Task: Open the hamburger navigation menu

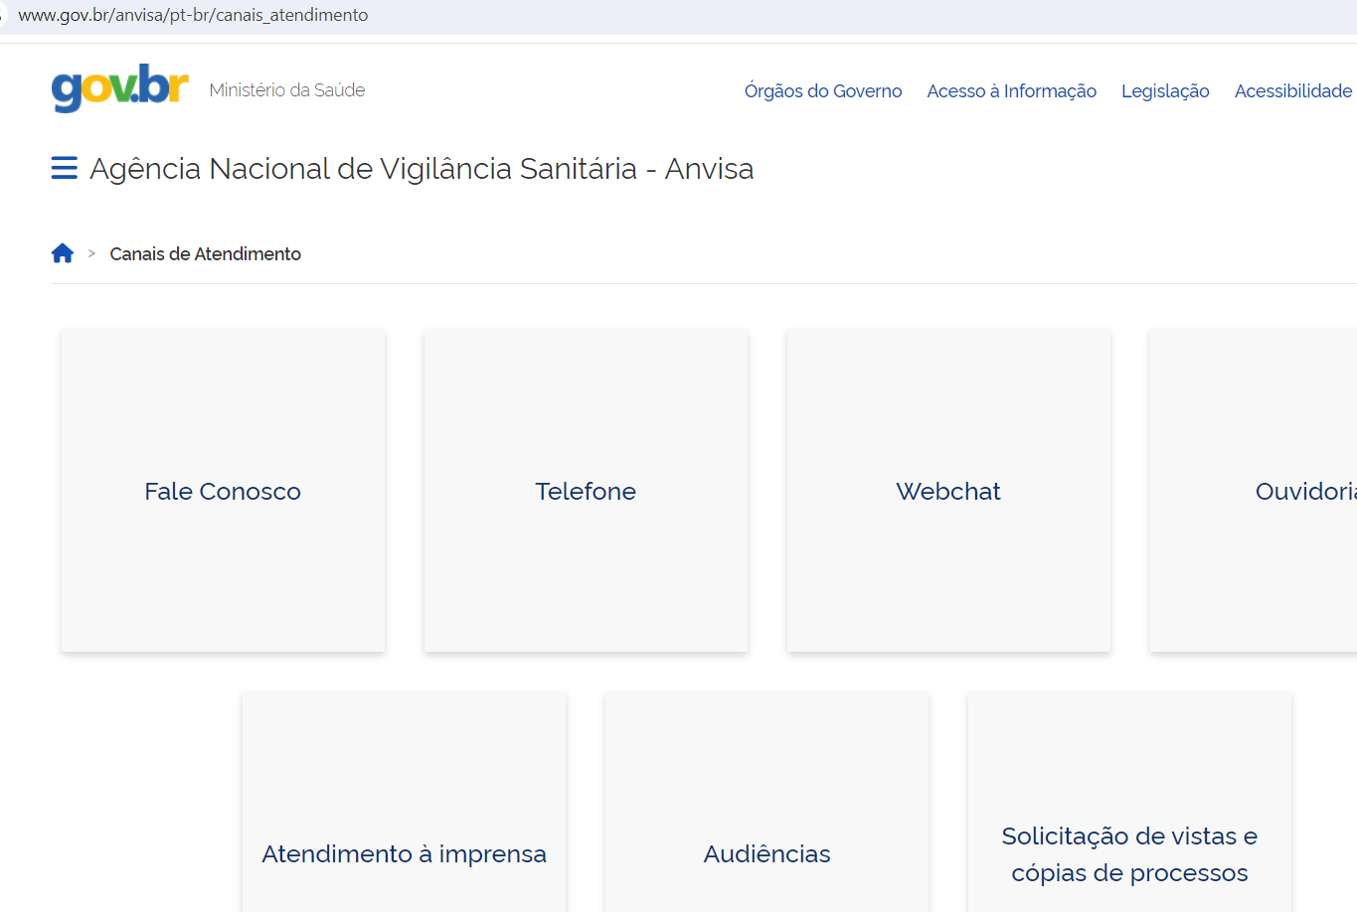Action: point(64,168)
